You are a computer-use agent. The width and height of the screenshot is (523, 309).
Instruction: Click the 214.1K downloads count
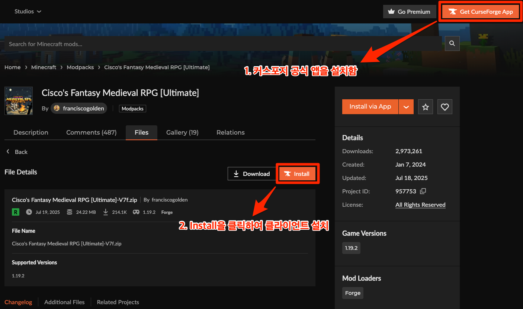pyautogui.click(x=119, y=212)
